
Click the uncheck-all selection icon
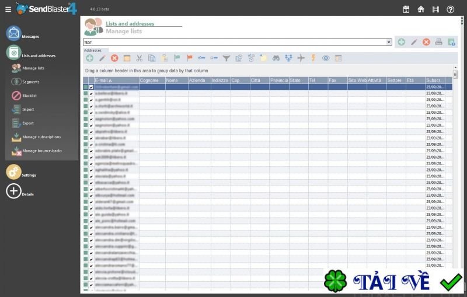214,58
